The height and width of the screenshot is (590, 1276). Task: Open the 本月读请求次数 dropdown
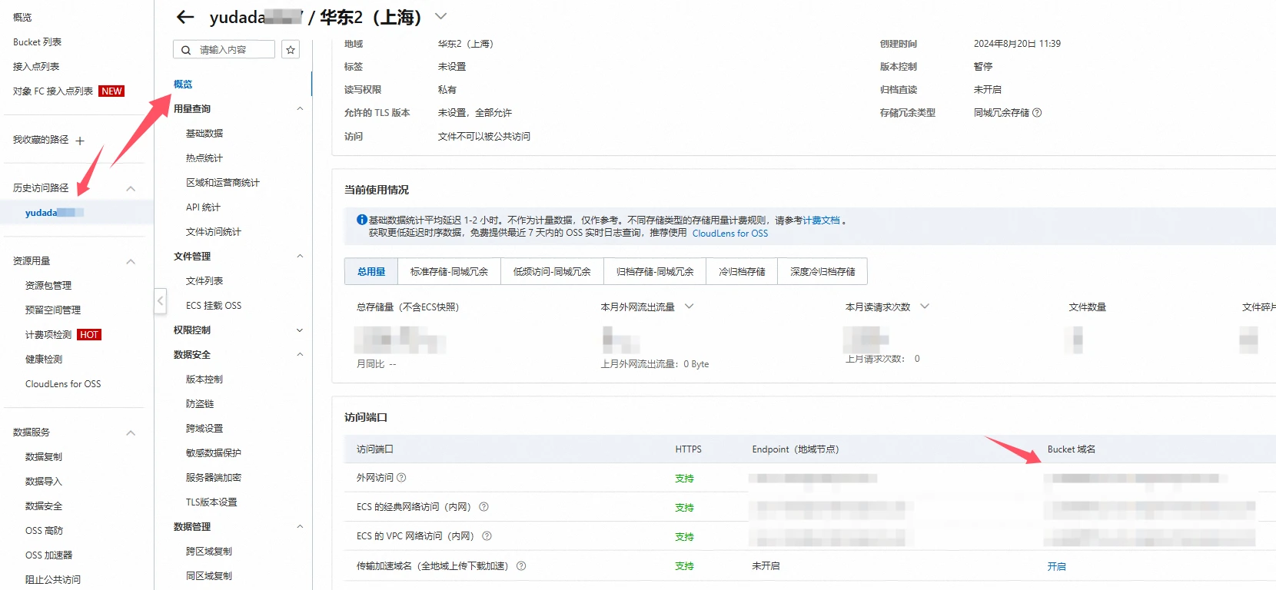925,307
